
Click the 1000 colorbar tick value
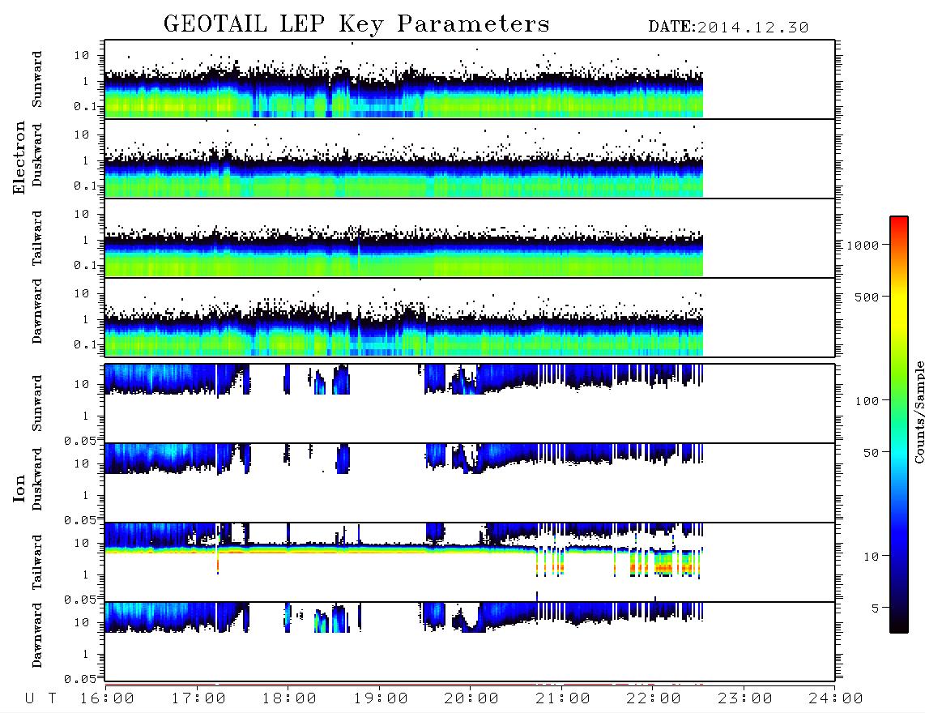pyautogui.click(x=863, y=245)
